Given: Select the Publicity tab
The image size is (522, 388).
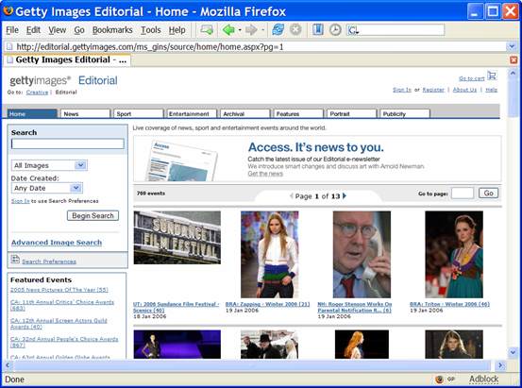Looking at the screenshot, I should pos(405,113).
